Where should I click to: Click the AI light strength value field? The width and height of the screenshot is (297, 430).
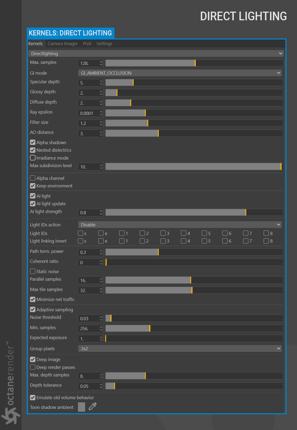click(88, 213)
